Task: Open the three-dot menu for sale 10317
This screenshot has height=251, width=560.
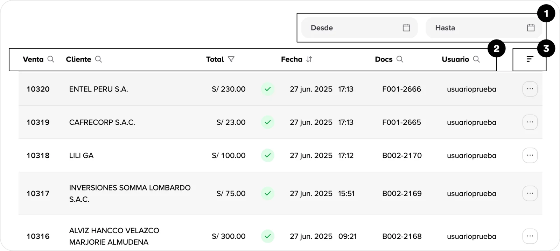Action: 530,193
